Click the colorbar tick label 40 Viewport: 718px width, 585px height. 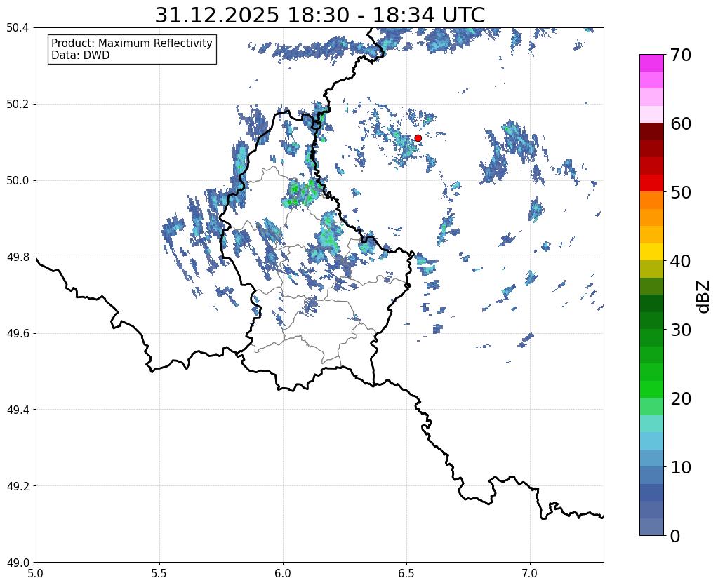coord(680,261)
